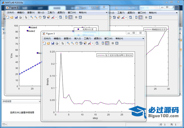This screenshot has width=184, height=128.
Task: Open 查看(V) menu in Figure 3
Action: point(67,38)
